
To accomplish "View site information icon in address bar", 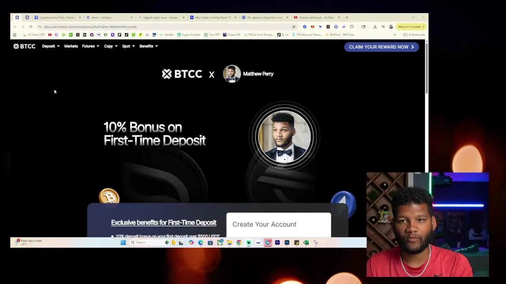I will 40,27.
